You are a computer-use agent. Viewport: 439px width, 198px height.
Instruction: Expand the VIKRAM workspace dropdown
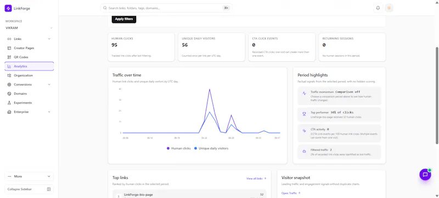coord(51,28)
